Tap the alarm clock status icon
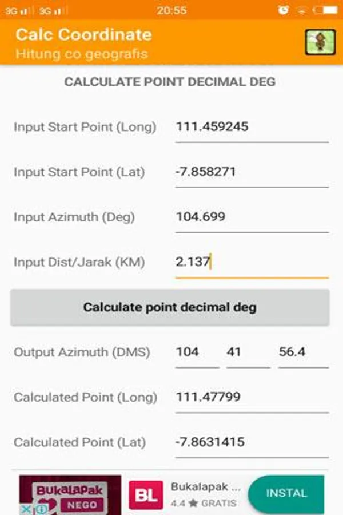Screen dimensions: 343x515 [284, 10]
